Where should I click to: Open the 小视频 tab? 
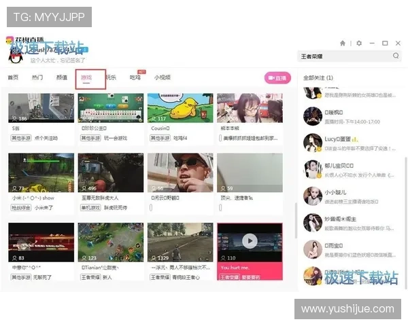coord(163,77)
